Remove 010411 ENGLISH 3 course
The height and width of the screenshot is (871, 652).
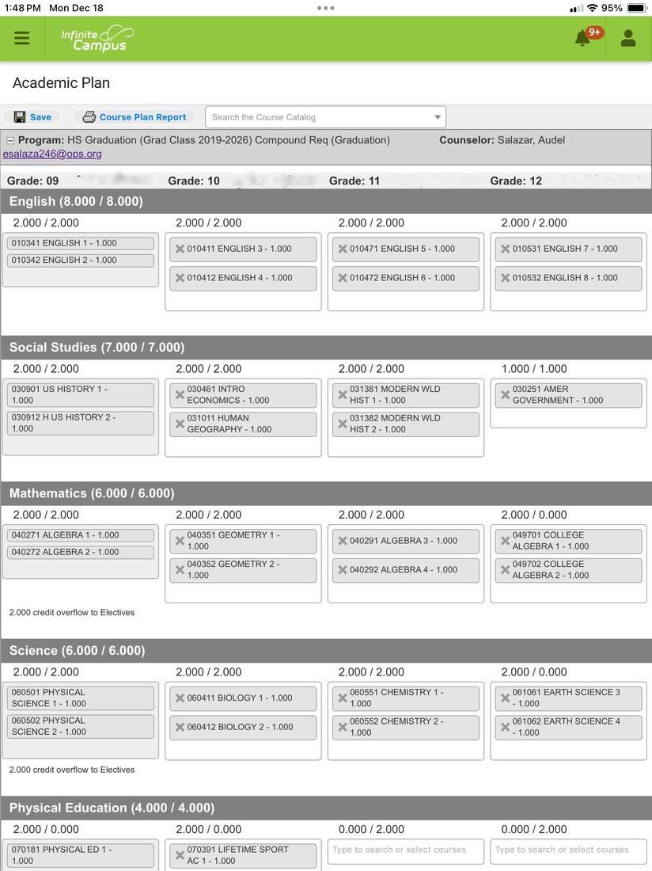[x=180, y=249]
